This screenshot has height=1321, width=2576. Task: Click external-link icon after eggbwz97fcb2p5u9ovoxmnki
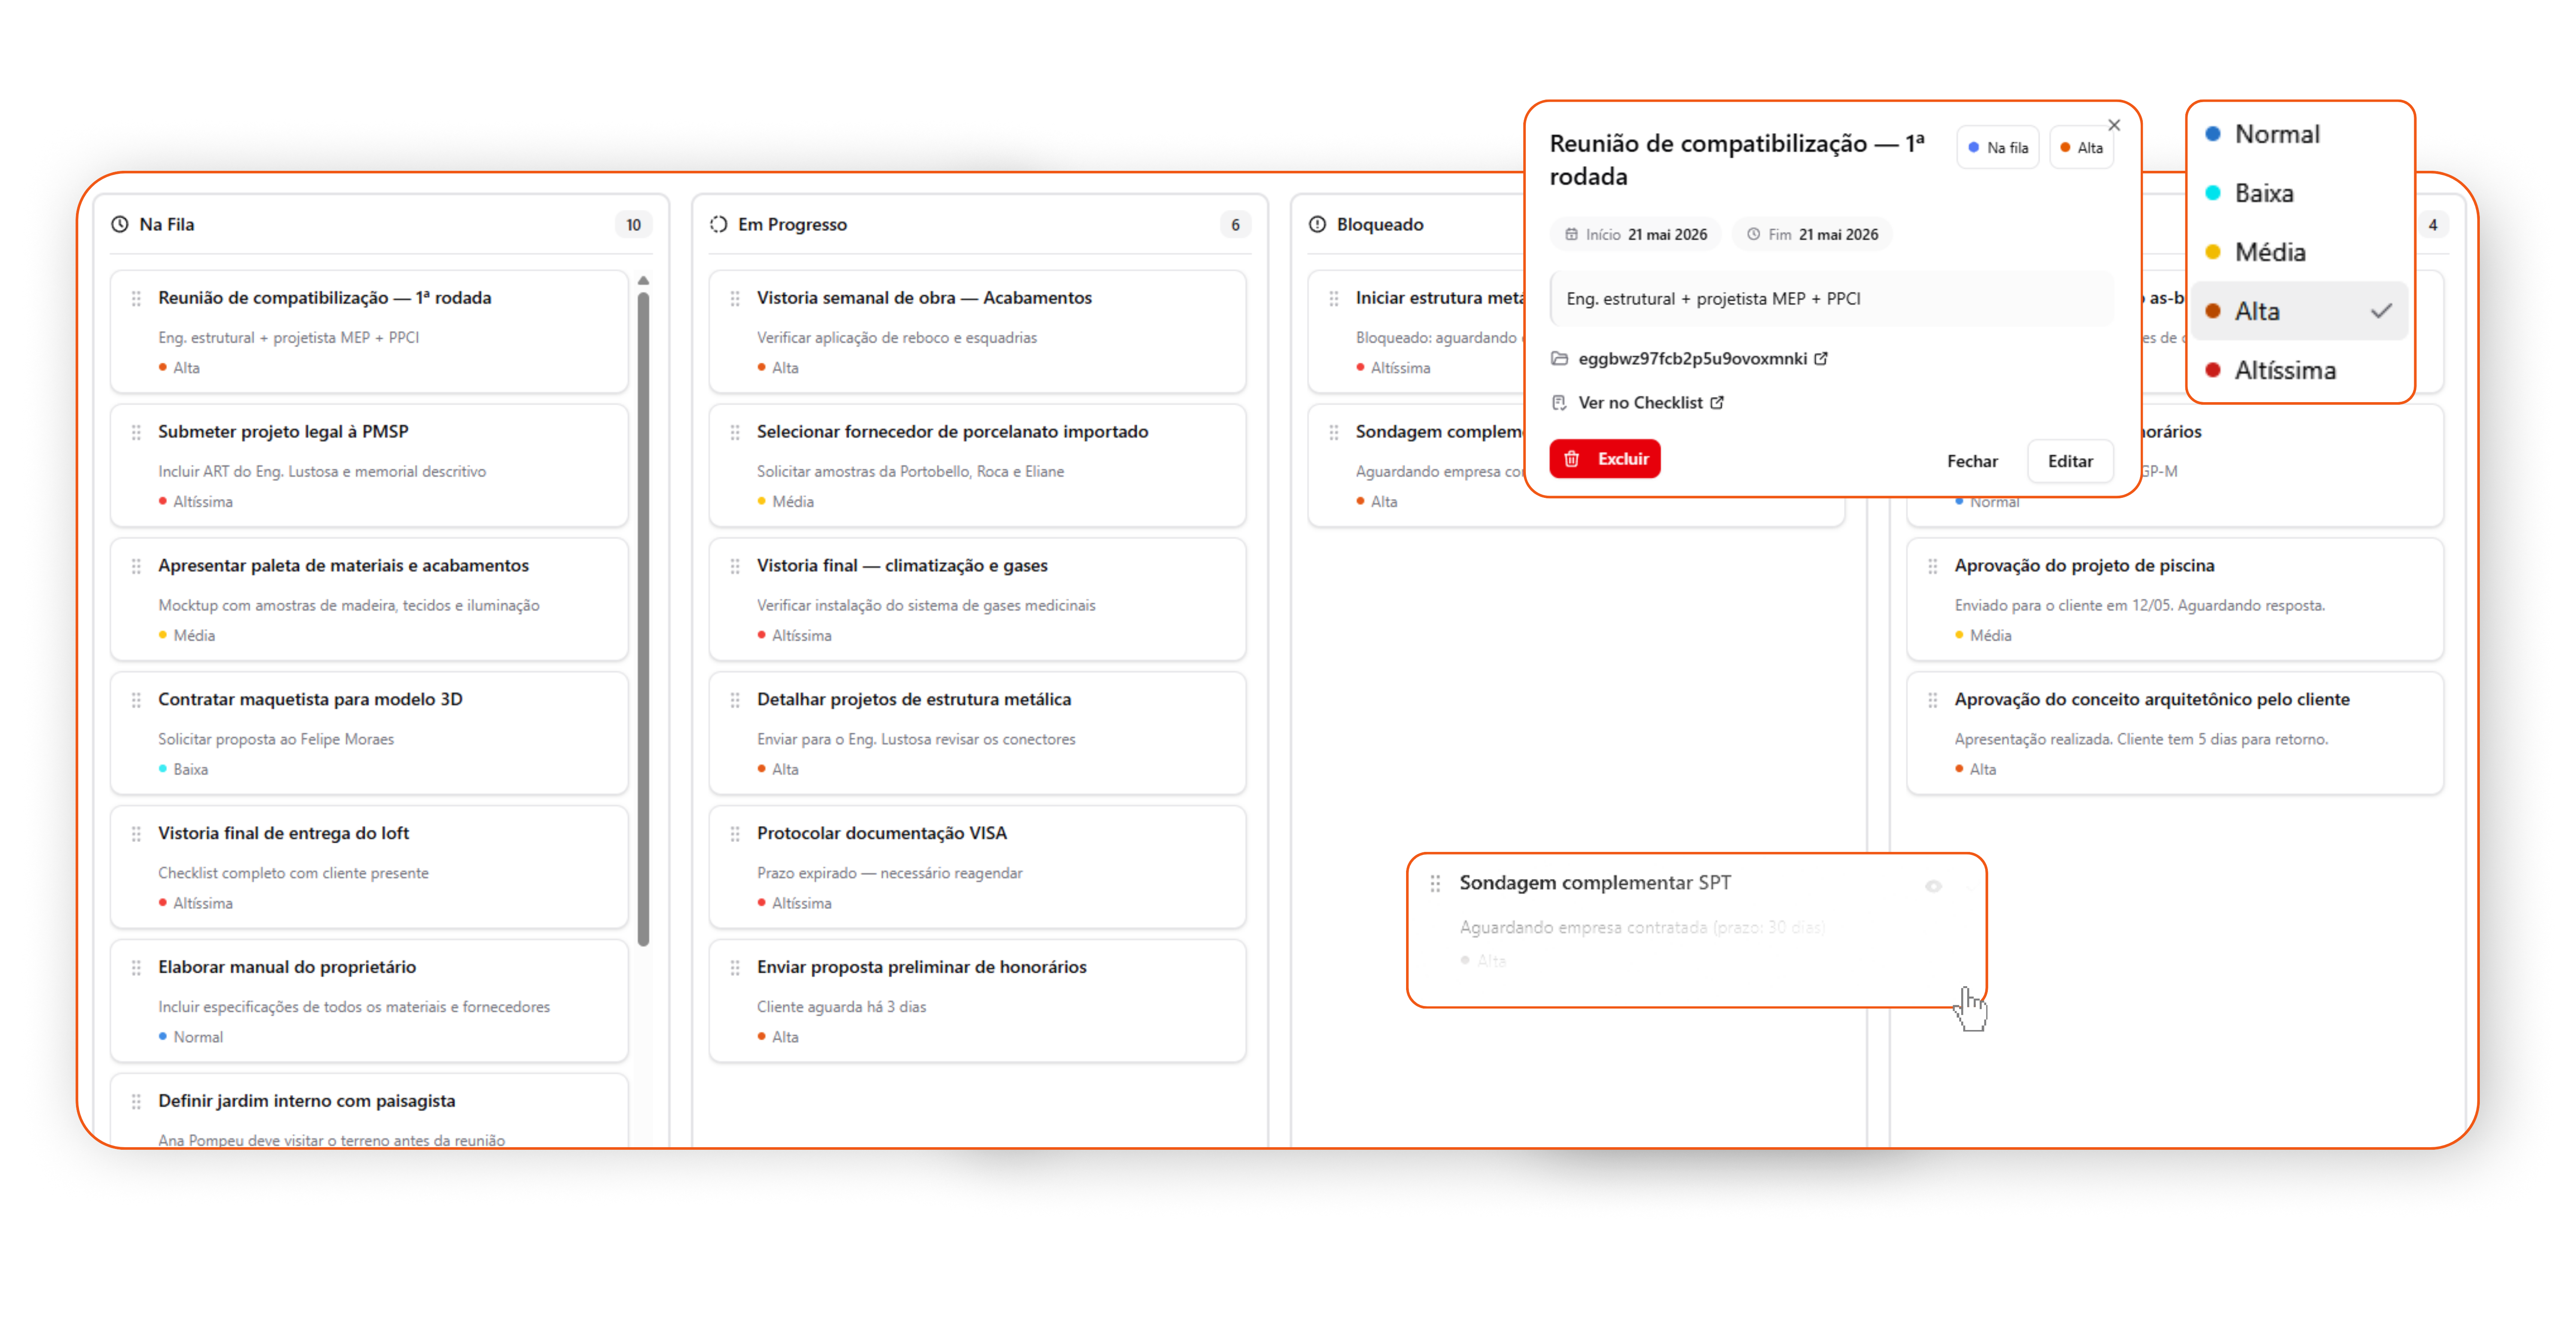1821,358
